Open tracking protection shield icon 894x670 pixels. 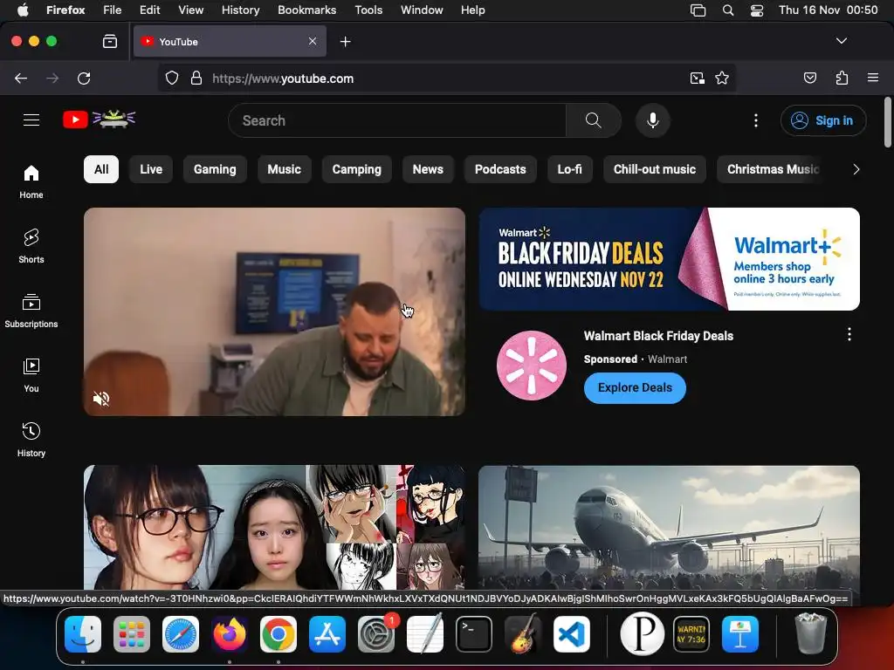[172, 78]
